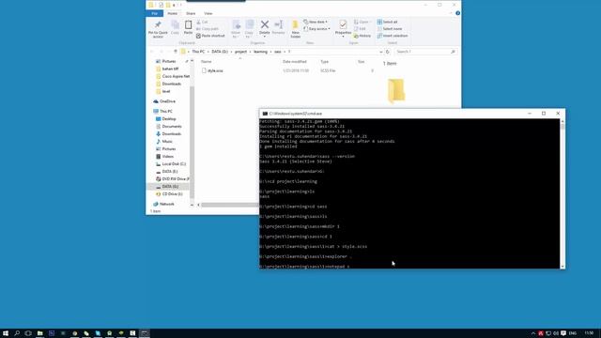Click the Cut command in Clipboard group
The image size is (601, 338).
coord(202,23)
